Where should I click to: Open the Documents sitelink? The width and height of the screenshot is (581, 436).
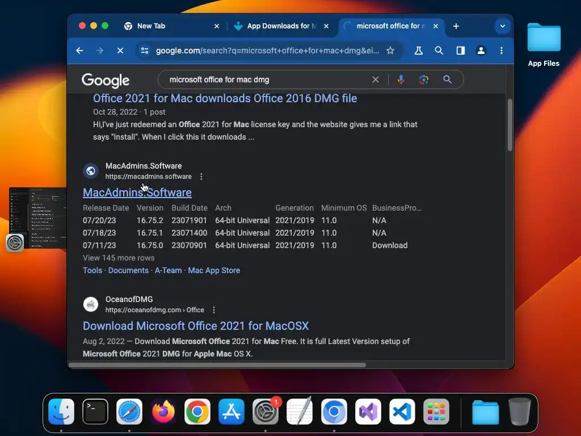128,270
